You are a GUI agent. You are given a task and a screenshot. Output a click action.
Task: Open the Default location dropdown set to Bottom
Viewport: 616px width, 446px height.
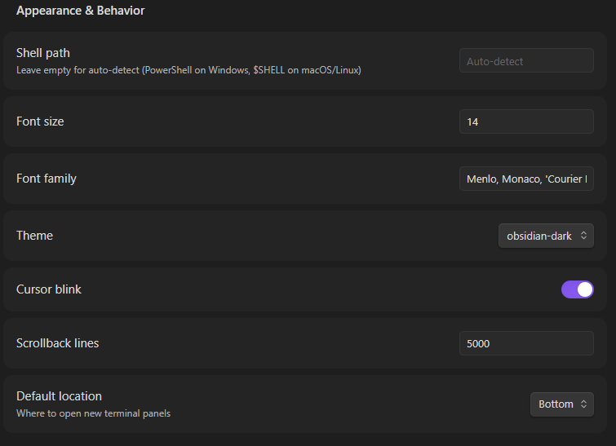point(561,404)
